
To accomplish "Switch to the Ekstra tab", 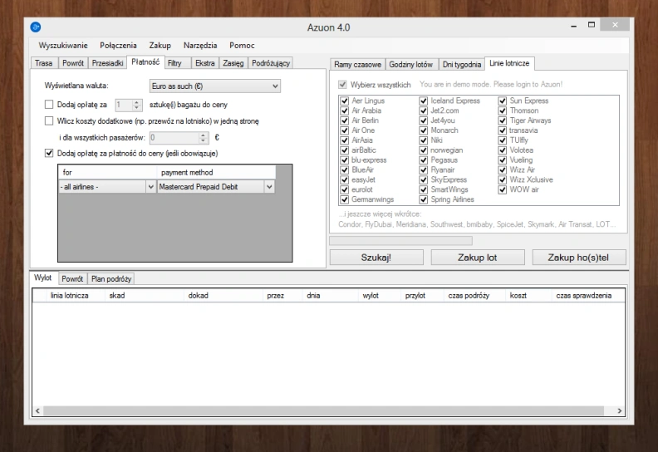I will (x=204, y=63).
